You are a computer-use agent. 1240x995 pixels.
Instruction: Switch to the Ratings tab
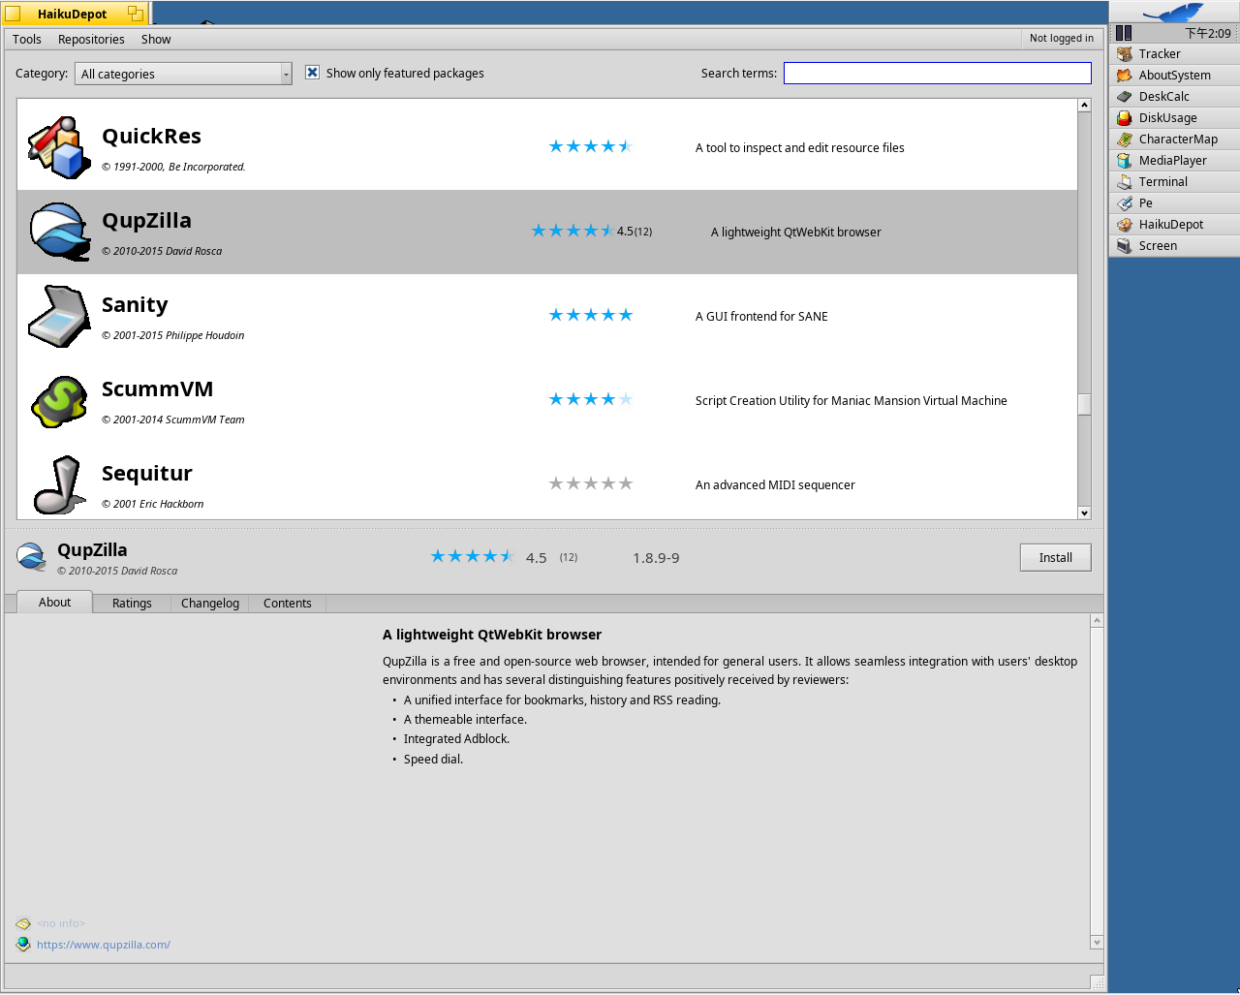132,604
